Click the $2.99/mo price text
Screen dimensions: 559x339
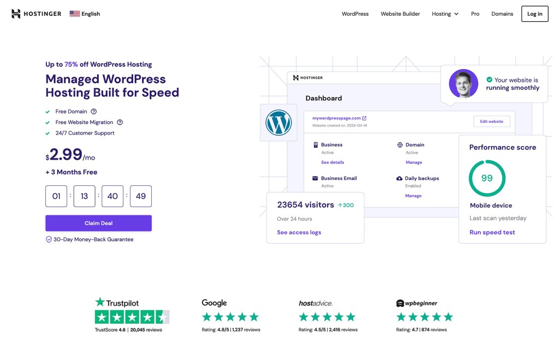click(x=70, y=155)
